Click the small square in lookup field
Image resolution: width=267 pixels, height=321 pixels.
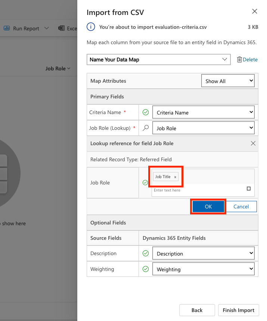click(249, 189)
